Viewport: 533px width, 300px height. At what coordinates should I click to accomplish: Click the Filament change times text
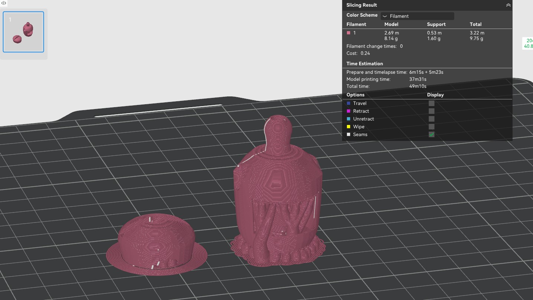(x=374, y=46)
